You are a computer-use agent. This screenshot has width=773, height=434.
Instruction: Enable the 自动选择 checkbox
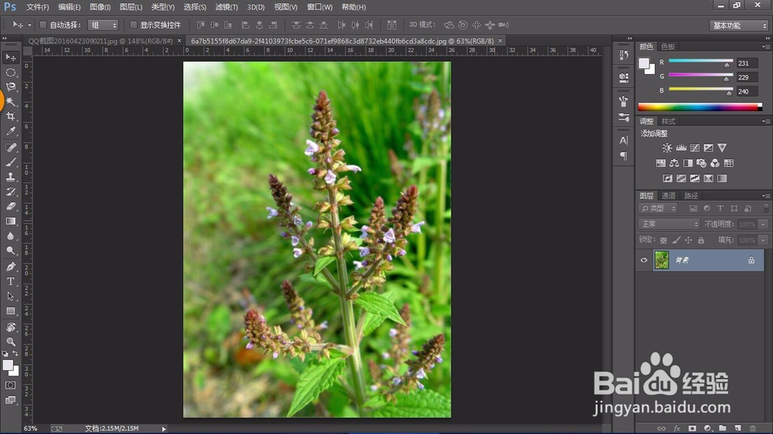[43, 25]
